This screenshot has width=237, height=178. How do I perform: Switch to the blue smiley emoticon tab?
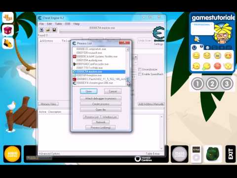point(195,48)
